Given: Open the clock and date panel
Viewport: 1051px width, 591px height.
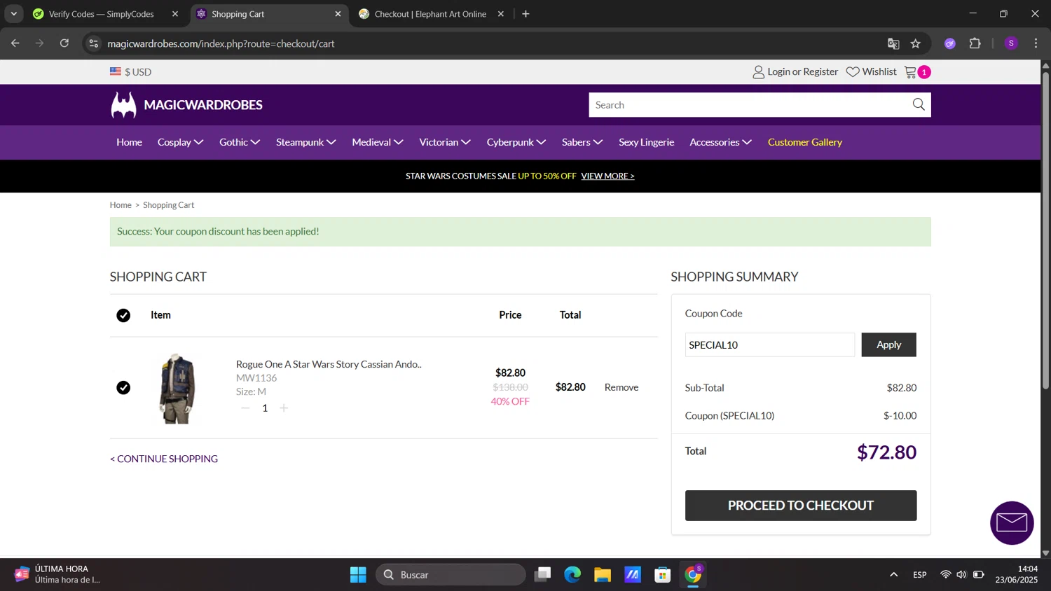Looking at the screenshot, I should pyautogui.click(x=1017, y=574).
